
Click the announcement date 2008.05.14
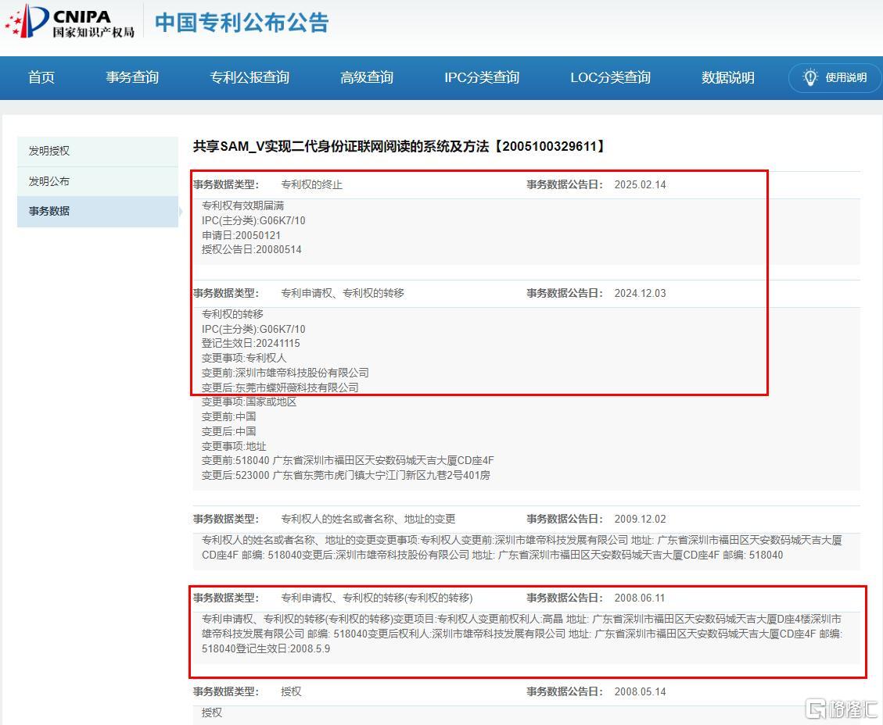[x=640, y=692]
